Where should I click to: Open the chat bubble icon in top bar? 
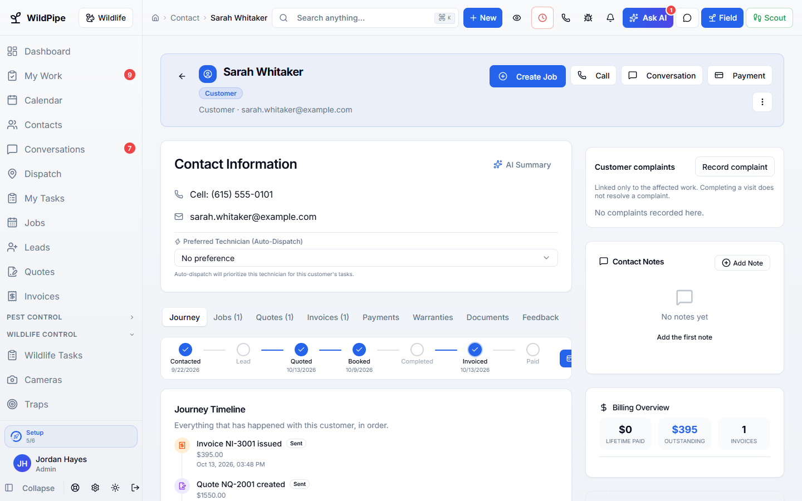click(687, 18)
